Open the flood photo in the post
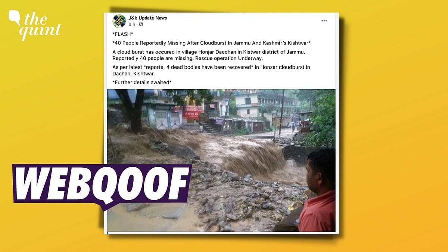Viewport: 448px width, 252px height. (221, 161)
